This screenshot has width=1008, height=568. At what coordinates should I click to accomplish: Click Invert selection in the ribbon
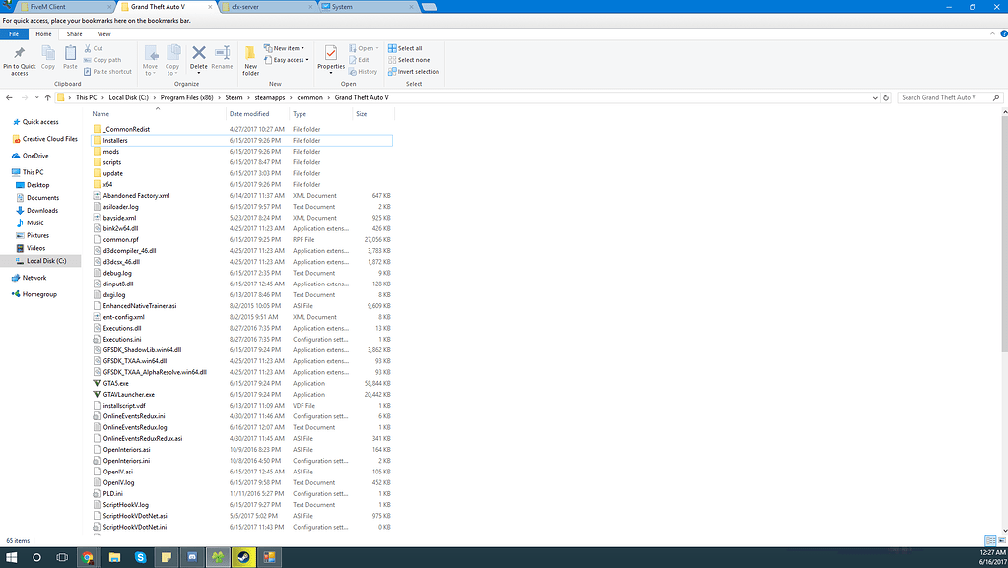(418, 72)
